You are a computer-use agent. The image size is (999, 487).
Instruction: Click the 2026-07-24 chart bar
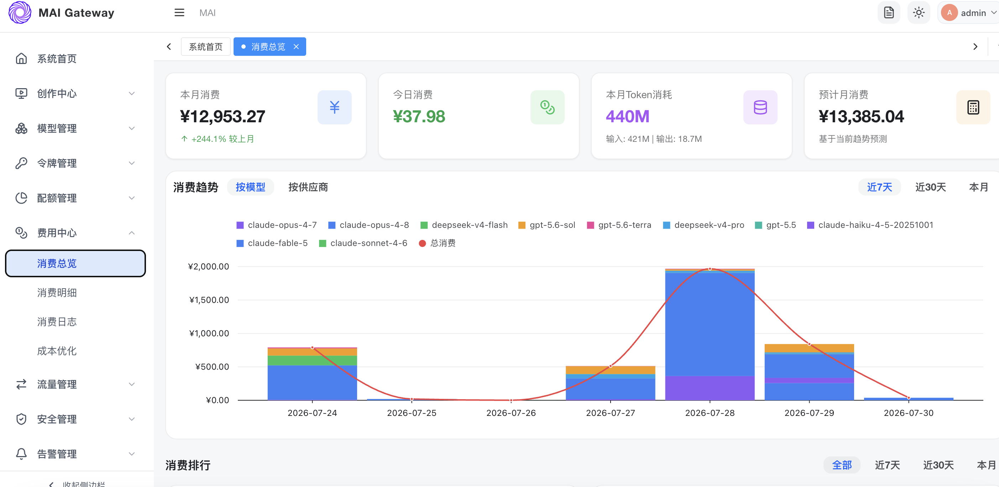click(312, 374)
